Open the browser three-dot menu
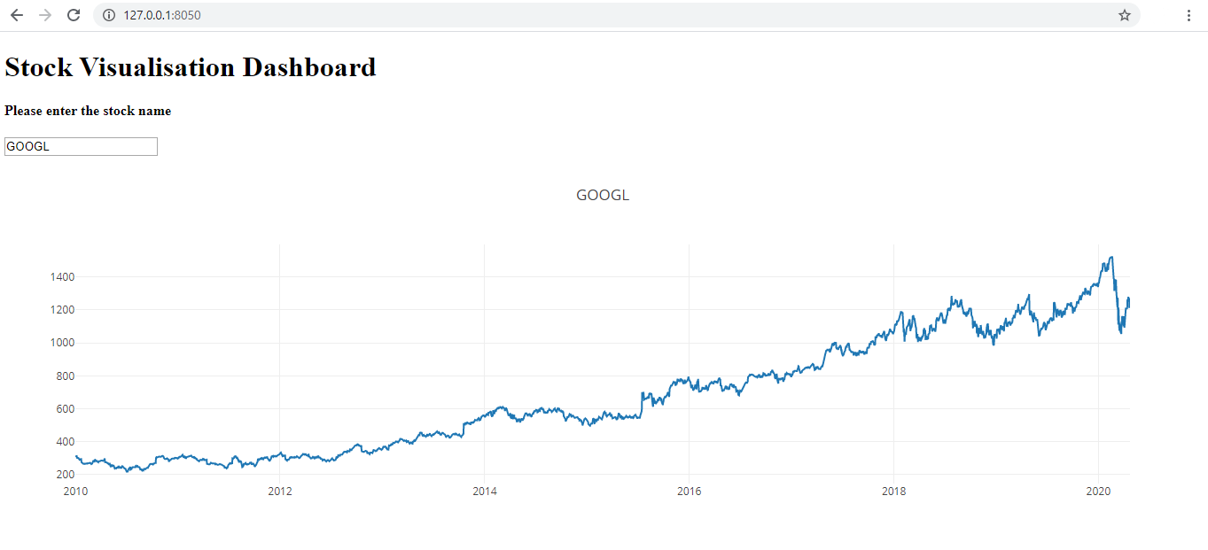1208x550 pixels. pos(1189,15)
